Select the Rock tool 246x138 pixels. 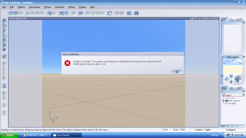click(4, 45)
